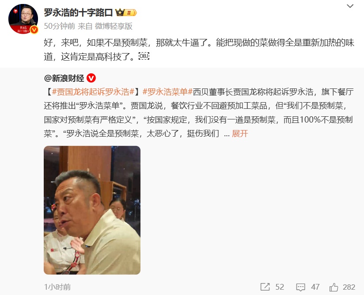View the attached photo thumbnail
The width and height of the screenshot is (364, 295).
pos(92,210)
